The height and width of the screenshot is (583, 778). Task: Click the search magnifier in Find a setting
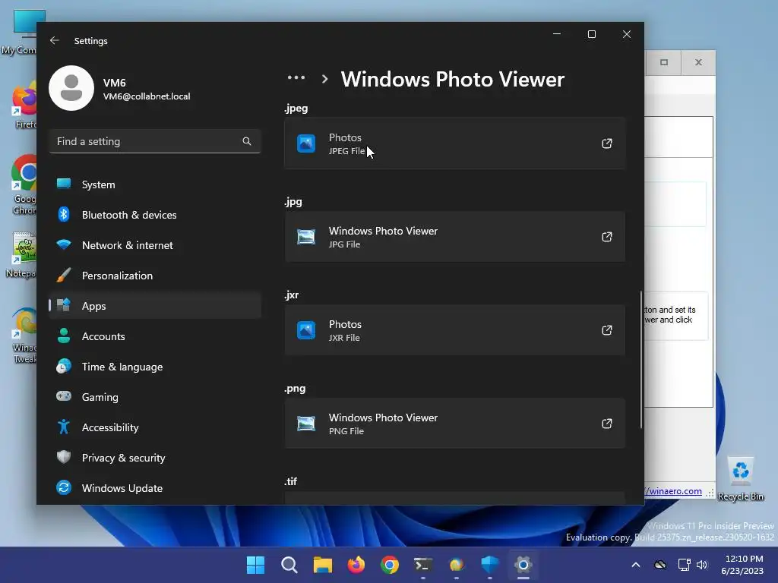click(x=247, y=141)
